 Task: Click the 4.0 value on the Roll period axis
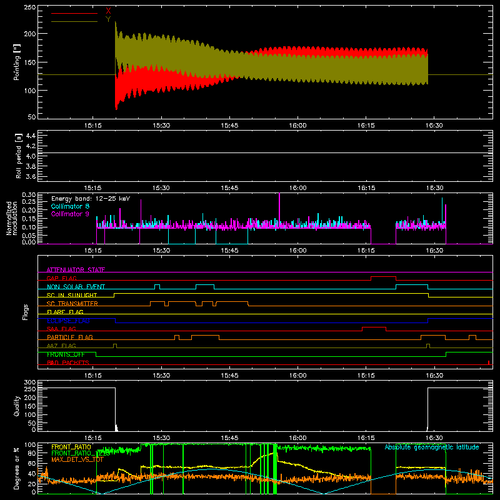pyautogui.click(x=31, y=156)
